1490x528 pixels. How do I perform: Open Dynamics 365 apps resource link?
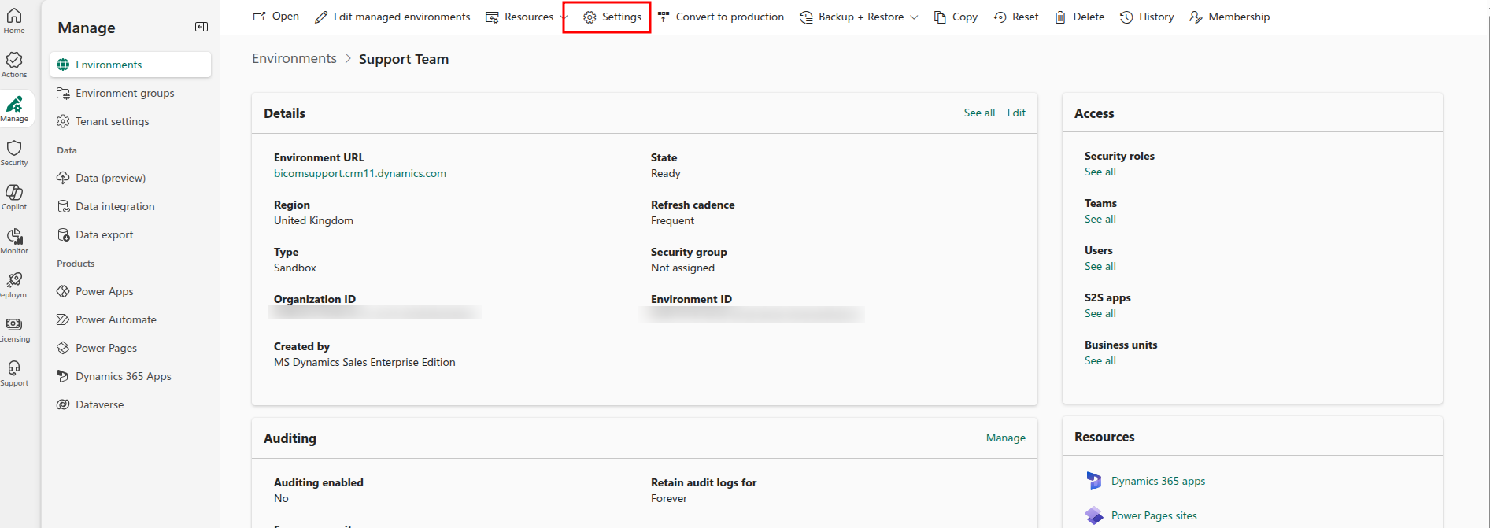click(1158, 481)
